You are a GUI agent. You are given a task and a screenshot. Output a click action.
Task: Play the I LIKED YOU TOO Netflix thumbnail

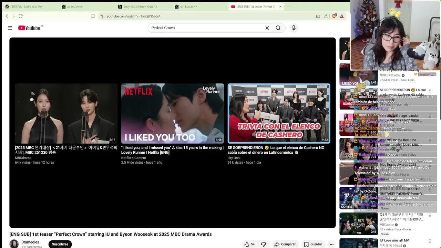[172, 113]
